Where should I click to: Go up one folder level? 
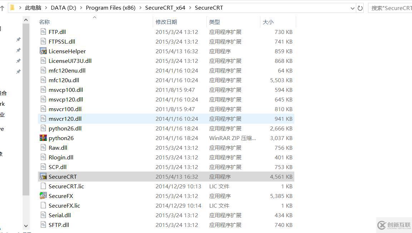(x=2, y=8)
